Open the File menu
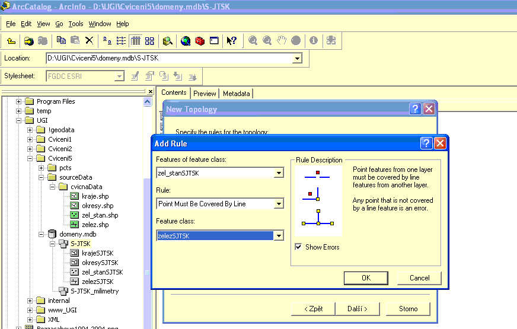 click(11, 24)
